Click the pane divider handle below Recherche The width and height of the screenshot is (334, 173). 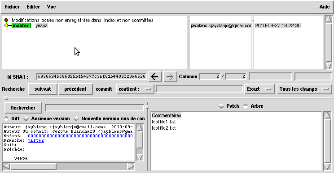pos(6,98)
